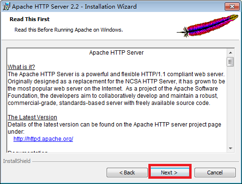Screen dimensions: 242x184
Task: Click the Next > button
Action: click(x=170, y=172)
